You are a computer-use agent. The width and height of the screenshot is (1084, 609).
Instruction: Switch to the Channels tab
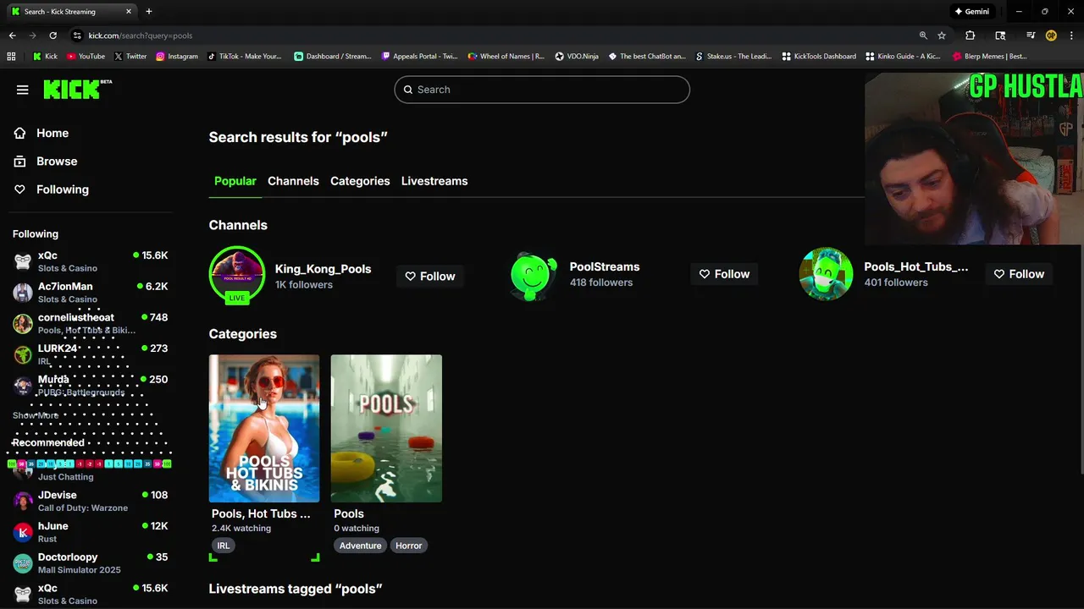pos(293,181)
